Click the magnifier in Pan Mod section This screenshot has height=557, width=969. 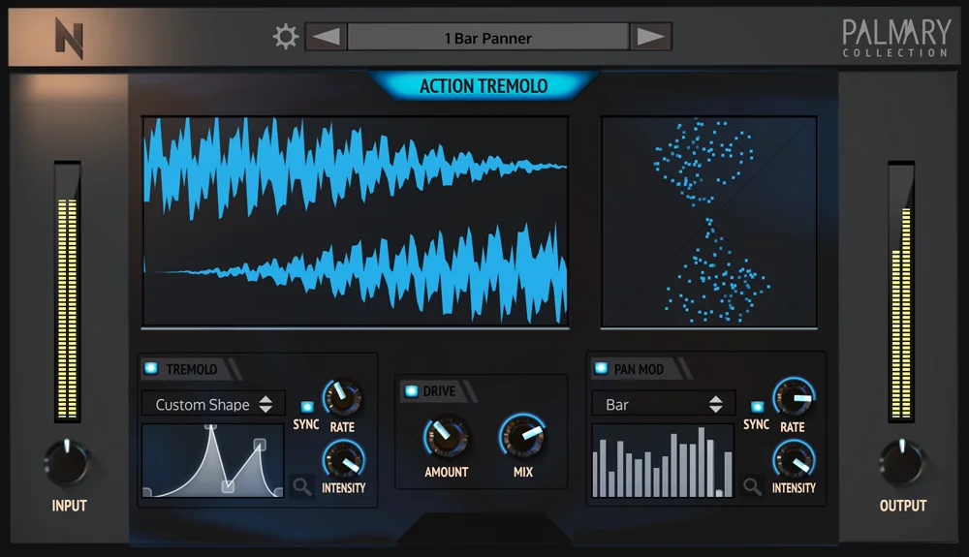(x=752, y=486)
